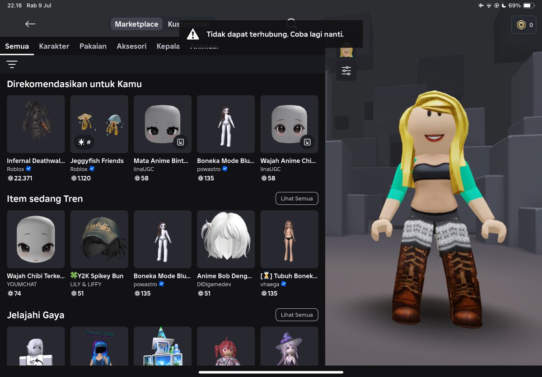The image size is (542, 377).
Task: Tap the Jelajahi Gaya heading
Action: tap(36, 315)
